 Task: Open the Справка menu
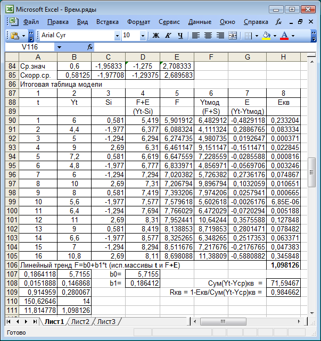tap(256, 22)
